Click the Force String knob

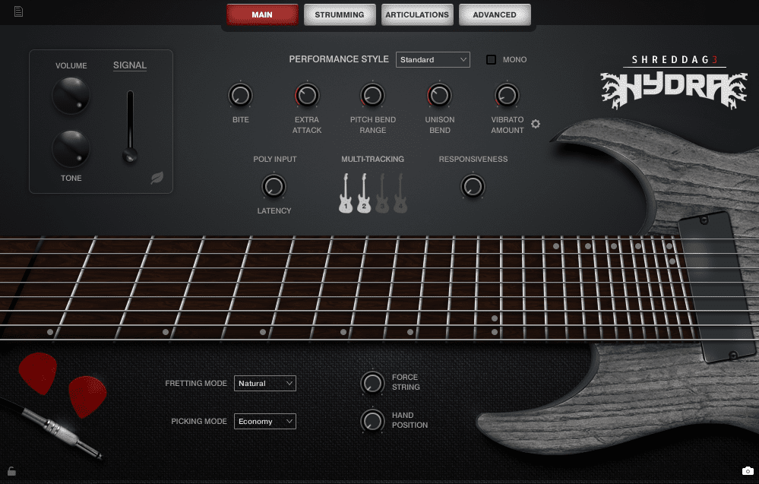pos(372,382)
